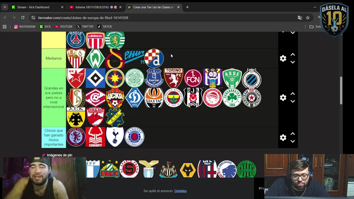
Task: Click the Club Brugge logo
Action: pyautogui.click(x=252, y=78)
